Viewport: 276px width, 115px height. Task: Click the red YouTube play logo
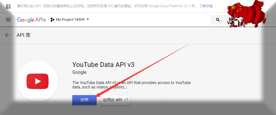[x=38, y=81]
